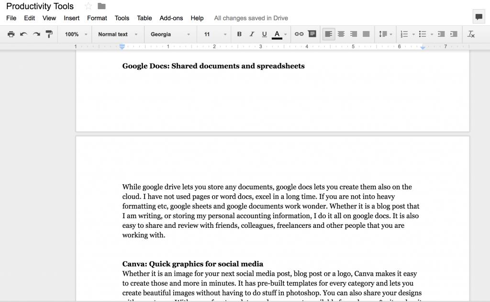Insert a link with the link icon

(299, 34)
